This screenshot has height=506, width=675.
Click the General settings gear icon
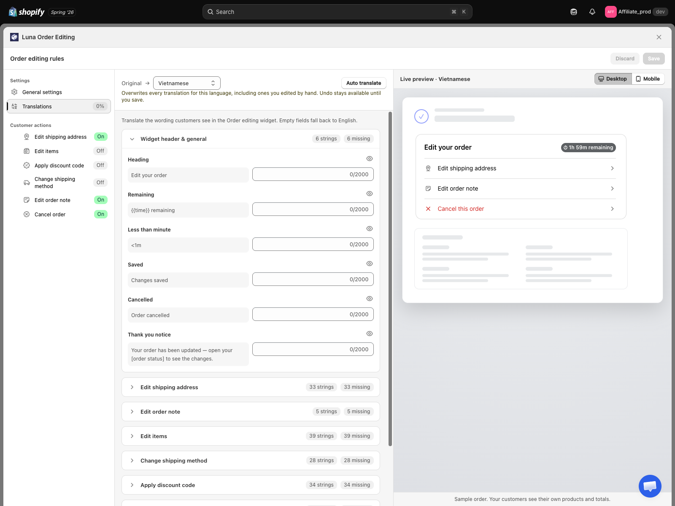point(14,92)
